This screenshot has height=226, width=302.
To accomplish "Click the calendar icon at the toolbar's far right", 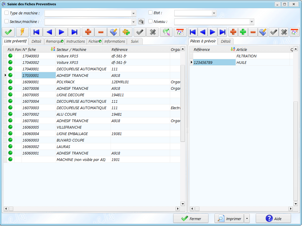I will tap(294, 32).
